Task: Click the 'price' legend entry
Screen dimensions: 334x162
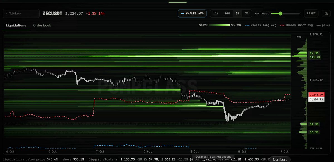Action: (324, 25)
